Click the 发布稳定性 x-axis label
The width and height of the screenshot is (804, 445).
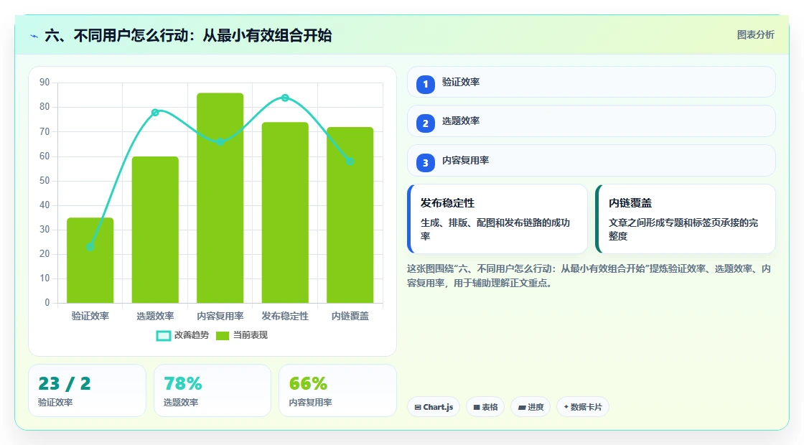pyautogui.click(x=285, y=316)
